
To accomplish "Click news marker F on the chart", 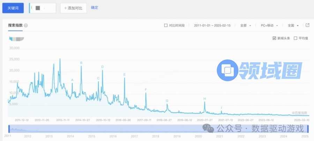I will [146, 90].
